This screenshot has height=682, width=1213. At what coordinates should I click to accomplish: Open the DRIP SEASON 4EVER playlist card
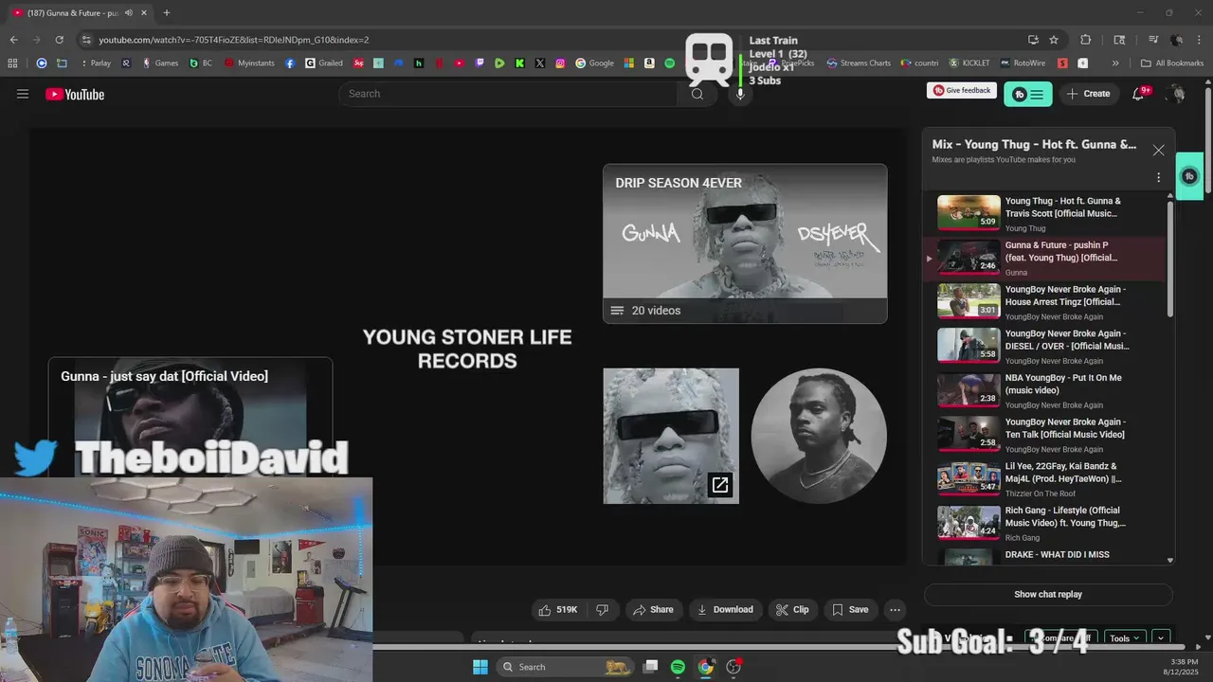coord(745,243)
